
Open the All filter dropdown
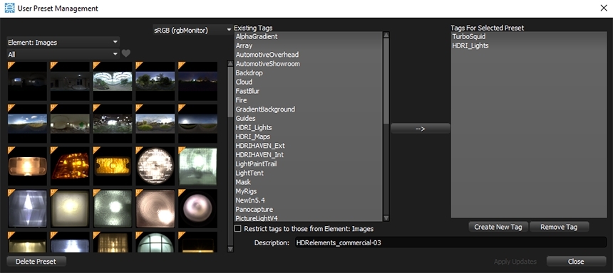point(63,54)
